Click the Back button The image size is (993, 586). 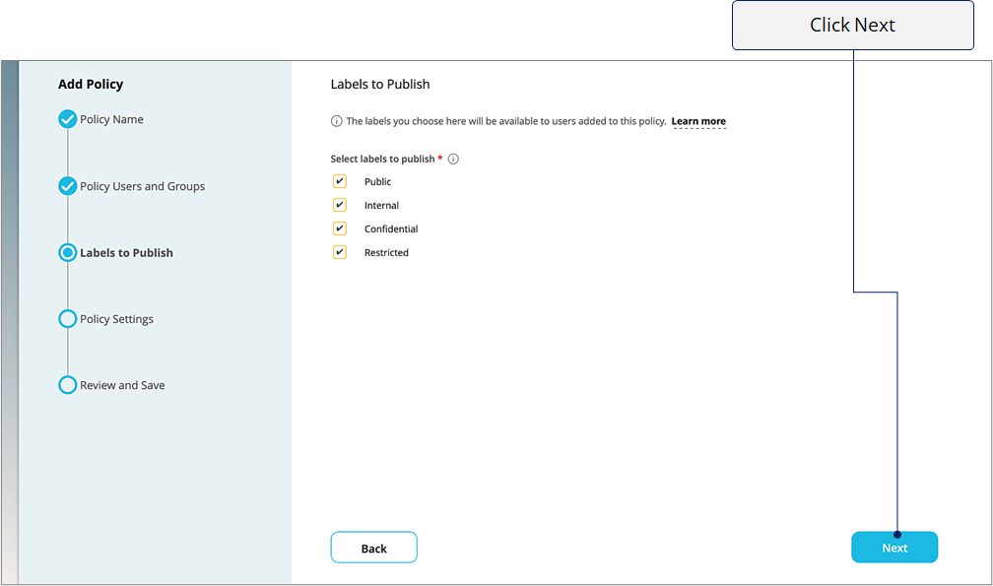(x=373, y=548)
